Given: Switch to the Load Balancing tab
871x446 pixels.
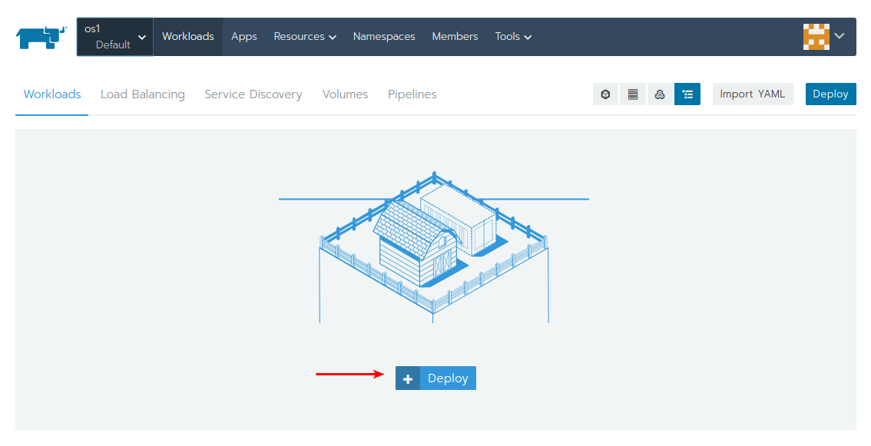Looking at the screenshot, I should pyautogui.click(x=142, y=94).
